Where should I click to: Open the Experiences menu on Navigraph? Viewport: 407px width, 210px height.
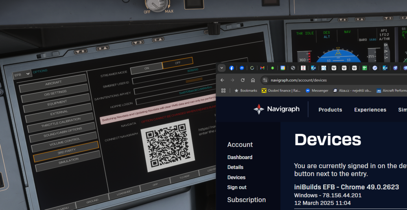(371, 110)
